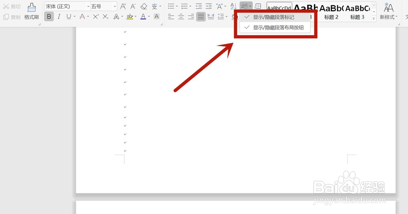Screen dimensions: 408x214
Task: Clear formatting with the eraser icon
Action: click(144, 7)
